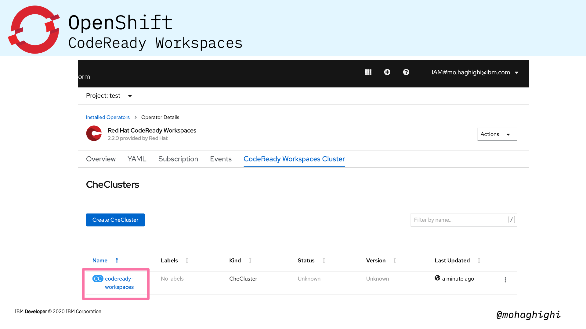Click the Version sort arrows icon
This screenshot has height=329, width=586.
395,260
